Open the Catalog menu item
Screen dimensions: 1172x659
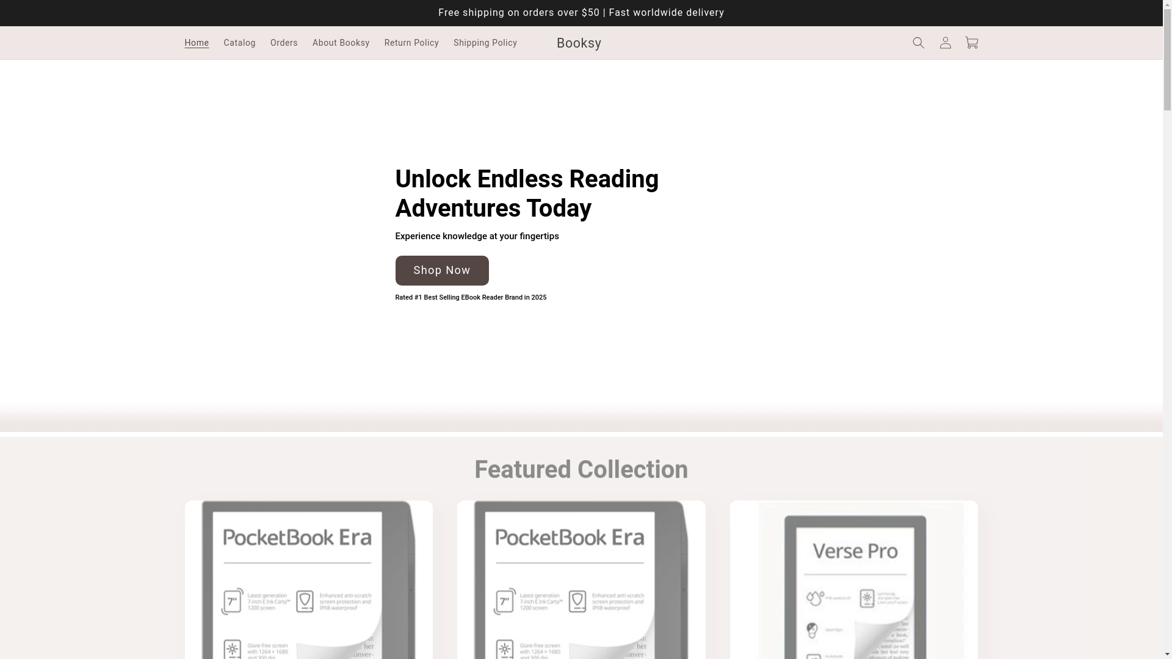[x=239, y=43]
